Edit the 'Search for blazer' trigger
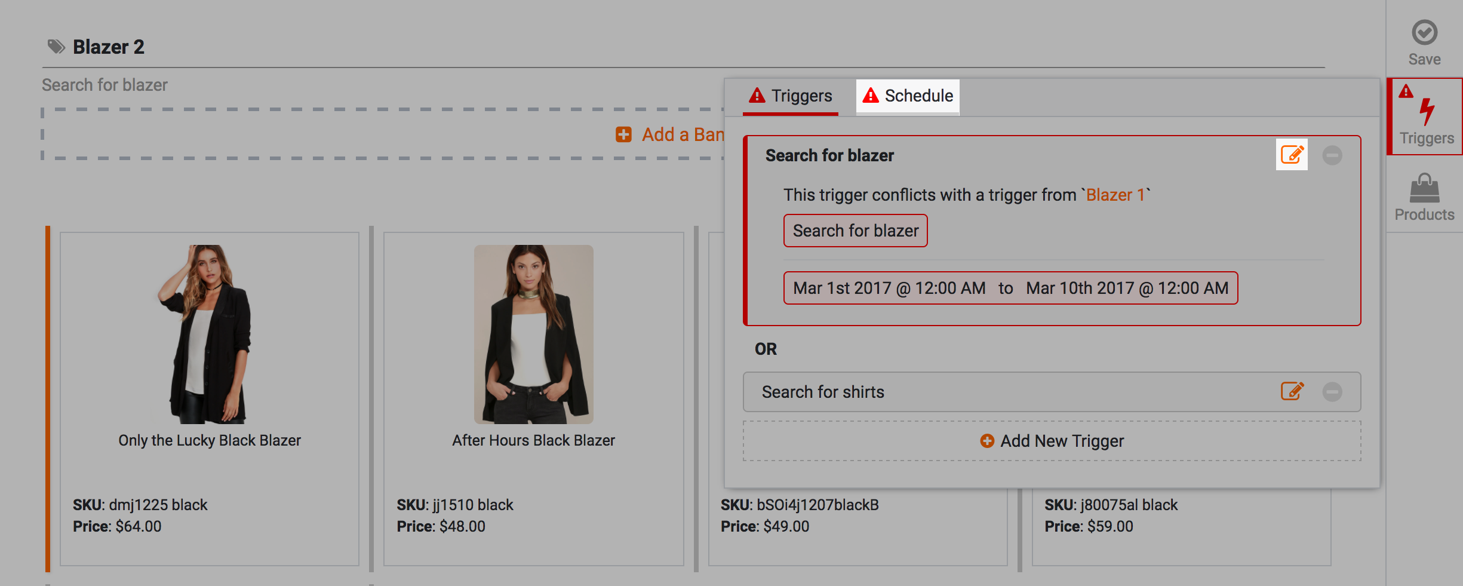Viewport: 1463px width, 586px height. coord(1292,155)
